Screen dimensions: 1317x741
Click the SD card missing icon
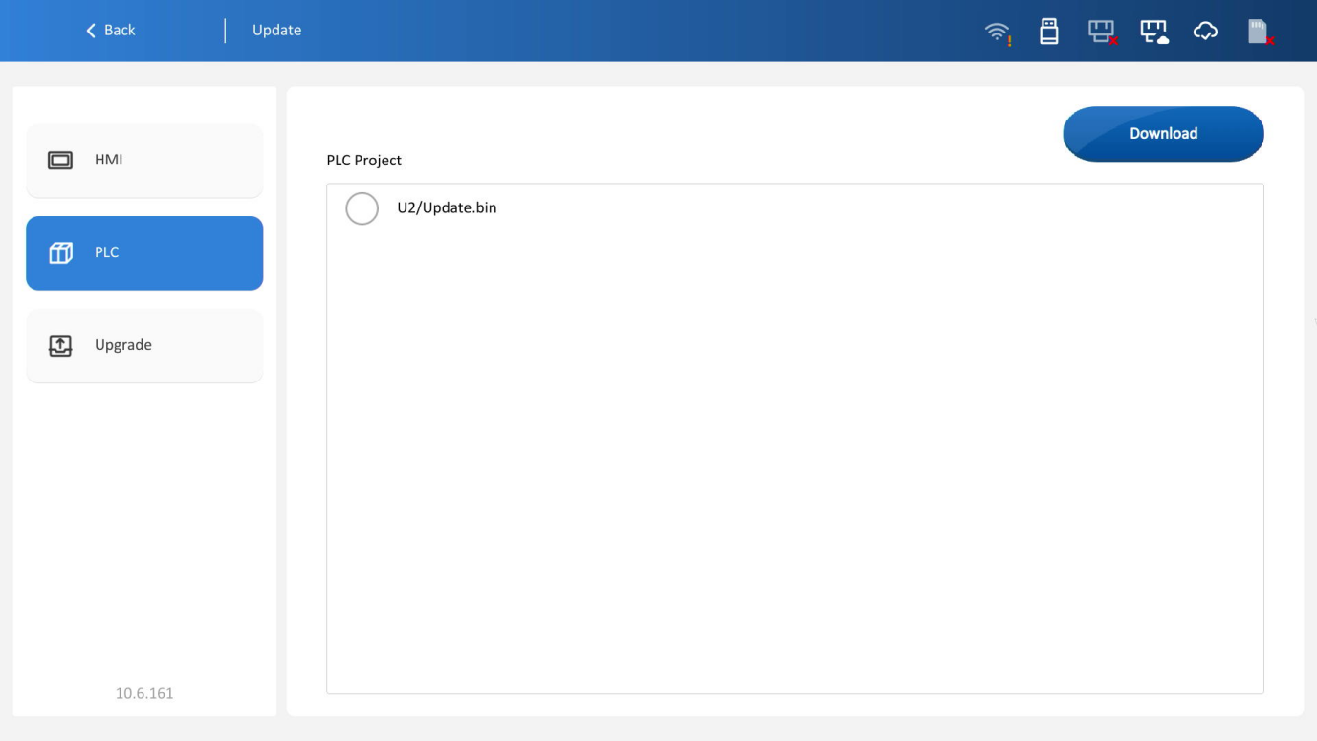(x=1262, y=33)
